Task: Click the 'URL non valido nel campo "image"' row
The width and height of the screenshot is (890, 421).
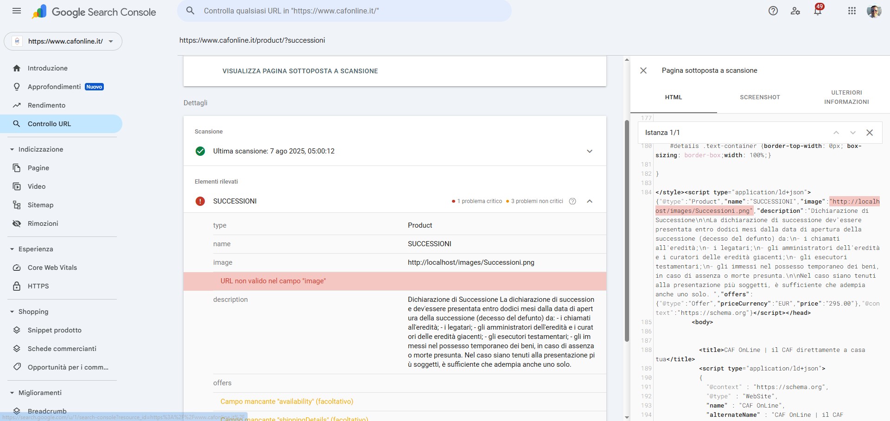Action: (x=395, y=281)
